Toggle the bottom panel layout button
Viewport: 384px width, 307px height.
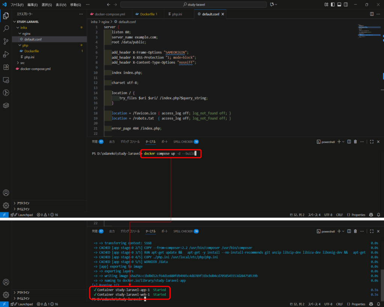pos(339,5)
